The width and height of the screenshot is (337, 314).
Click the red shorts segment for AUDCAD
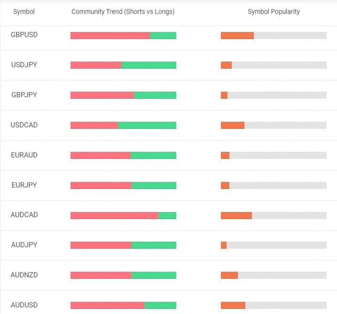coord(114,215)
